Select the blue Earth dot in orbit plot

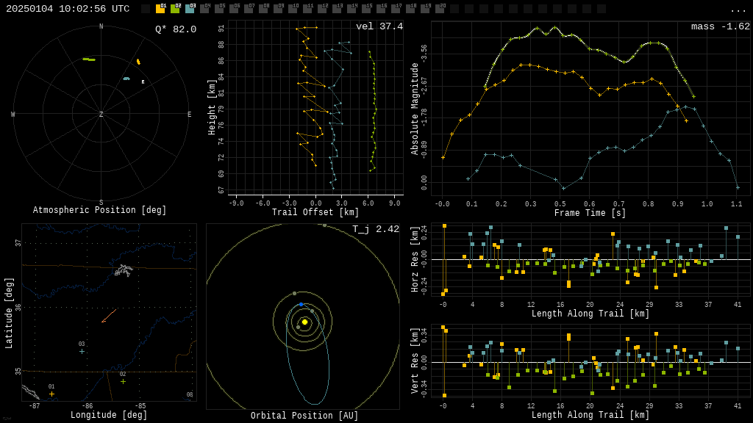[301, 304]
